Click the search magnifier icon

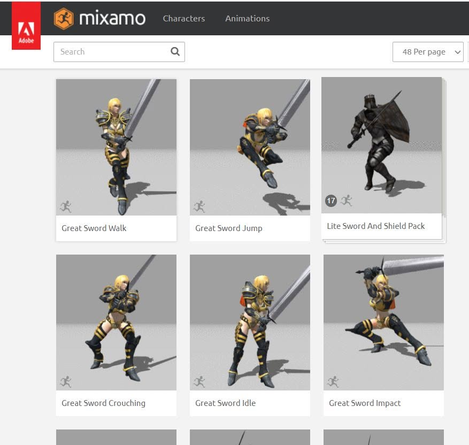tap(175, 52)
